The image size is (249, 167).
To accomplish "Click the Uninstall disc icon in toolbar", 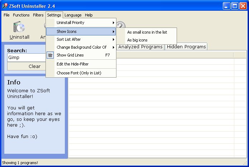I will 19,27.
